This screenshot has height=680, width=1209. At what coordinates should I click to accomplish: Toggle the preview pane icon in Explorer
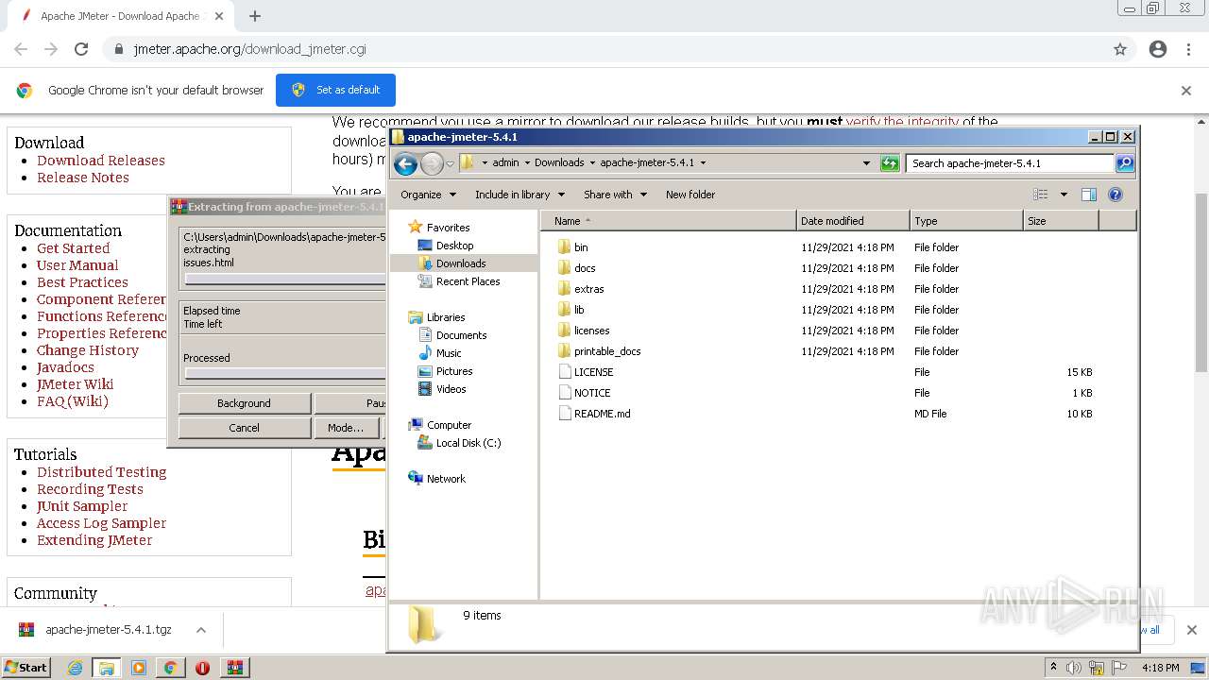point(1088,195)
